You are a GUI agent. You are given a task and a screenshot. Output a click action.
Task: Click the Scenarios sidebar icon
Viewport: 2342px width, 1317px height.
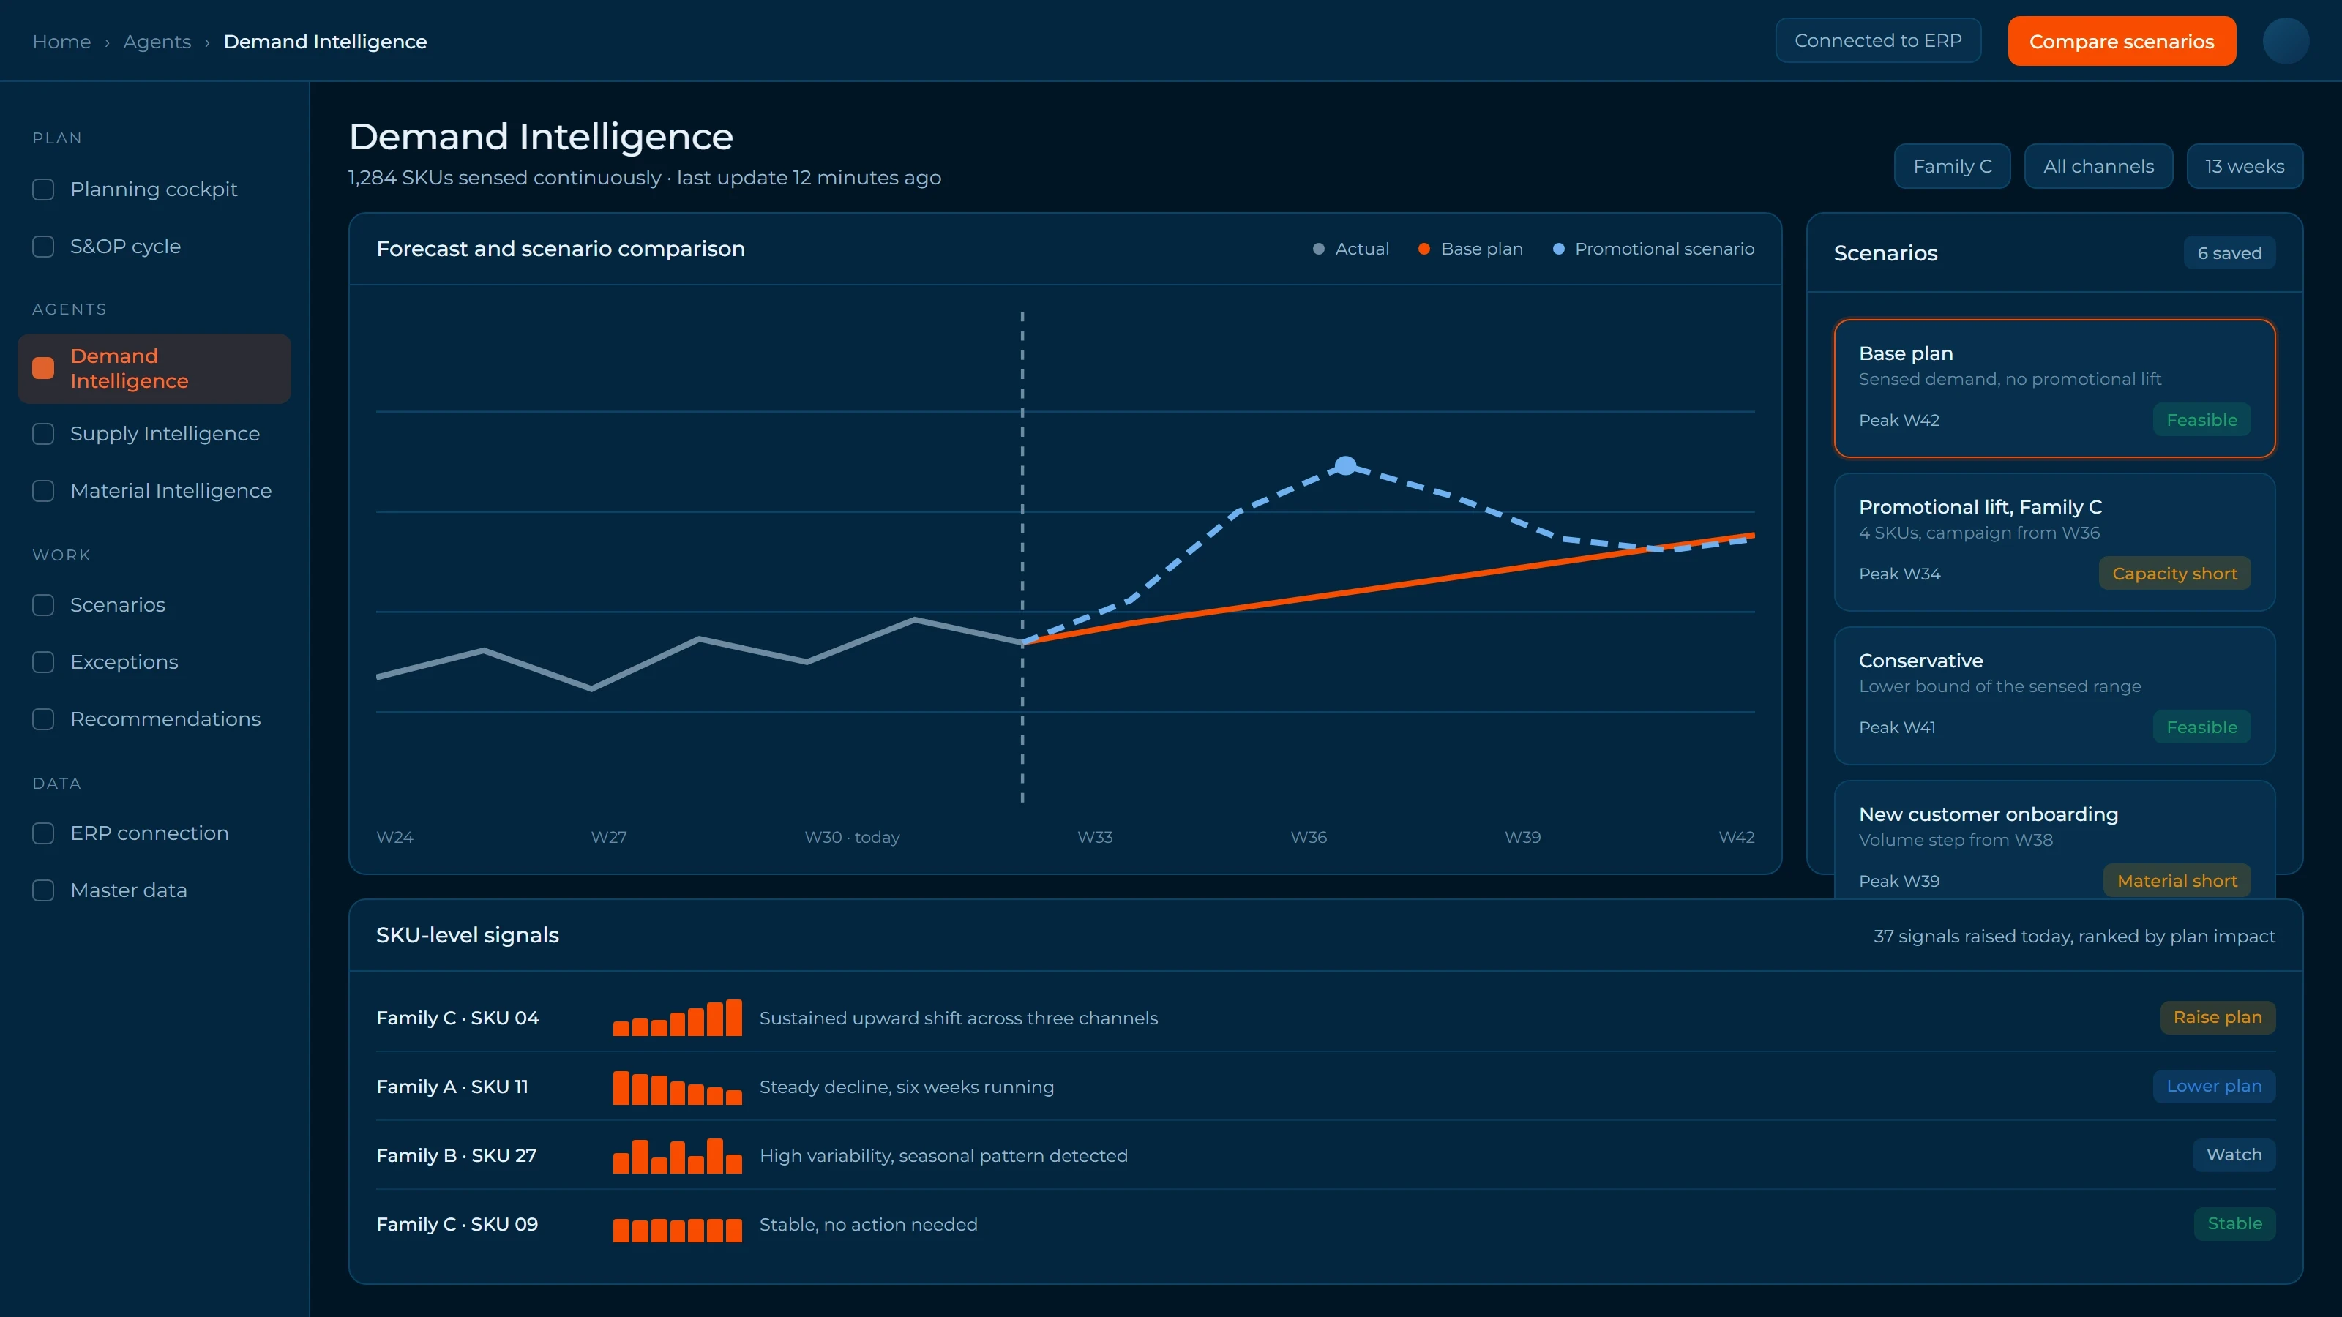tap(42, 605)
